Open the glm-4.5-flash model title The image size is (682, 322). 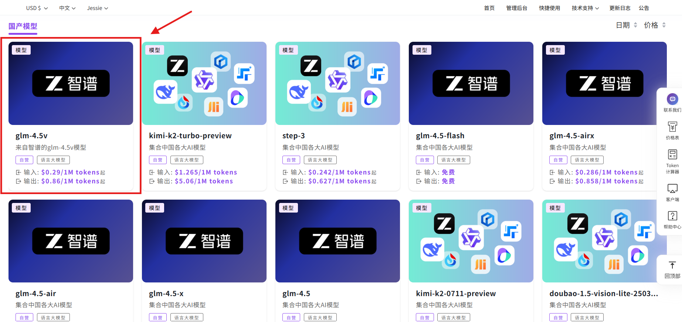(440, 136)
